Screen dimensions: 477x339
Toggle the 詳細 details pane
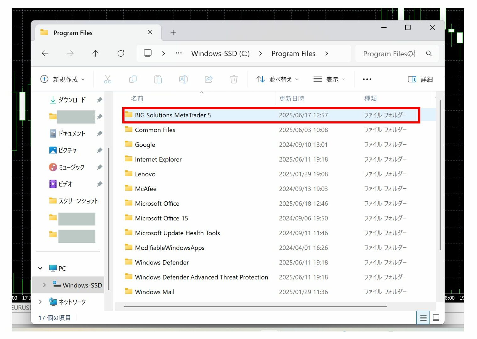(x=420, y=79)
